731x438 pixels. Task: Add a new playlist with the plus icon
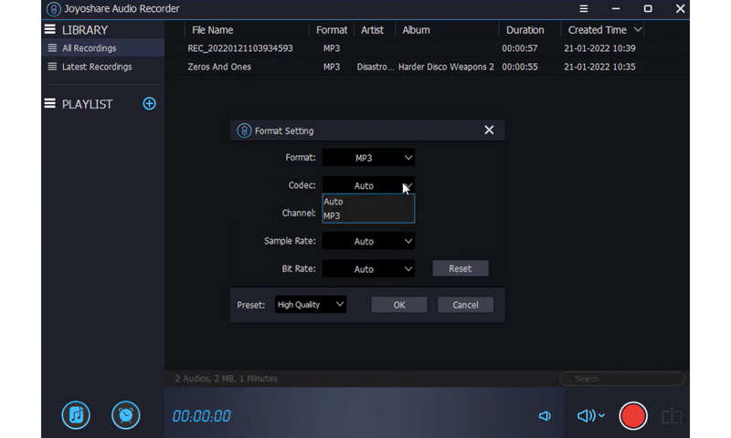(149, 103)
